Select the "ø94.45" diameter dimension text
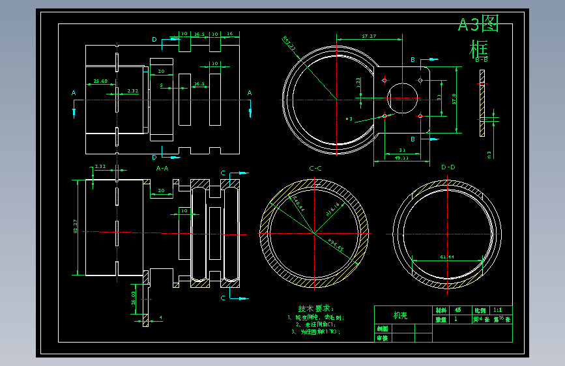Viewport: 565px width, 366px height. click(x=336, y=245)
